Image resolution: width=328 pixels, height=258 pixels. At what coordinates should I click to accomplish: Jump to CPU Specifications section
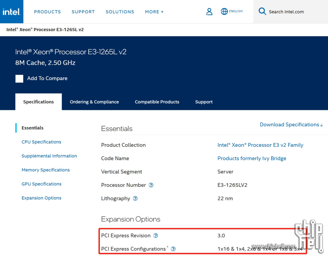pyautogui.click(x=42, y=142)
